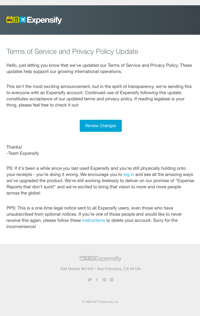The image size is (200, 316).
Task: Select the 'Terms of Service and Privacy Policy Update' heading
Action: pyautogui.click(x=72, y=52)
